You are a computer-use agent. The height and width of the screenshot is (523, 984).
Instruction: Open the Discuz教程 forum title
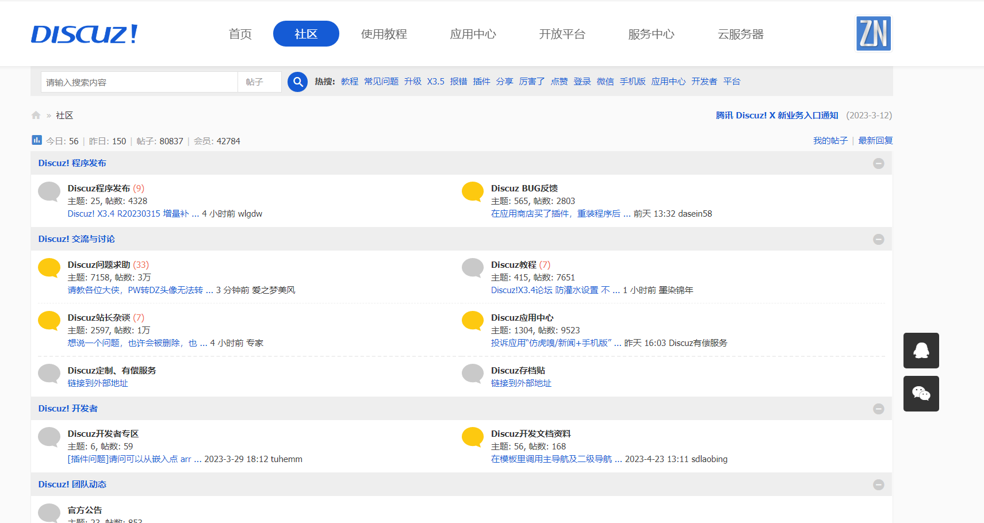point(514,265)
